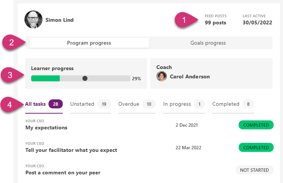283x183 pixels.
Task: Switch to Program progress view
Action: pyautogui.click(x=89, y=43)
